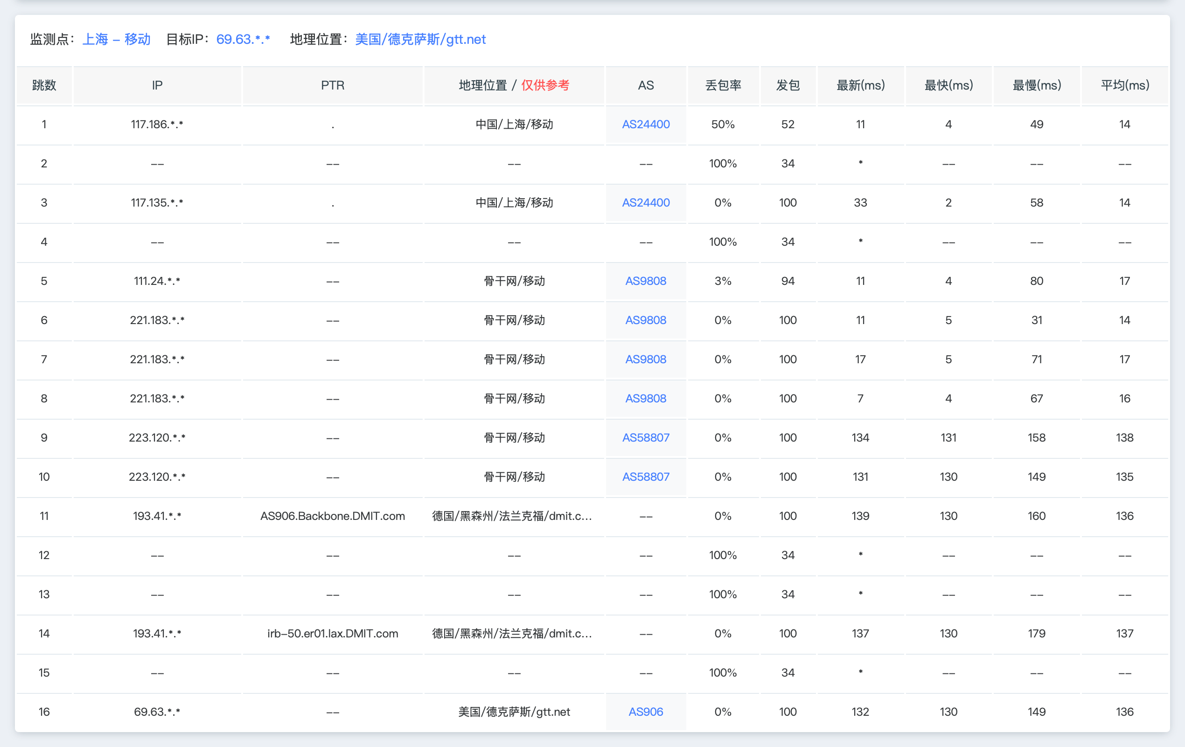Select AS9808 link on hop 8
The width and height of the screenshot is (1185, 747).
pos(645,398)
